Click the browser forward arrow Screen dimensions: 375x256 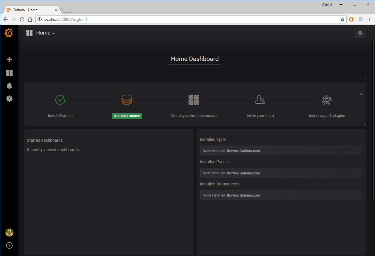point(14,19)
